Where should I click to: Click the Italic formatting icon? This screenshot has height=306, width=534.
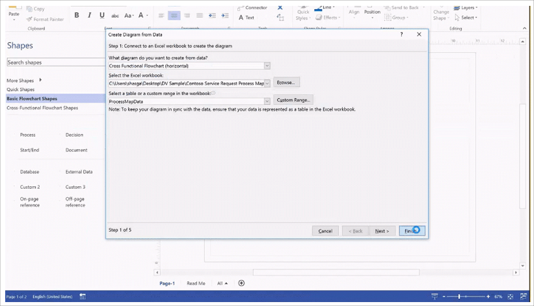point(89,15)
